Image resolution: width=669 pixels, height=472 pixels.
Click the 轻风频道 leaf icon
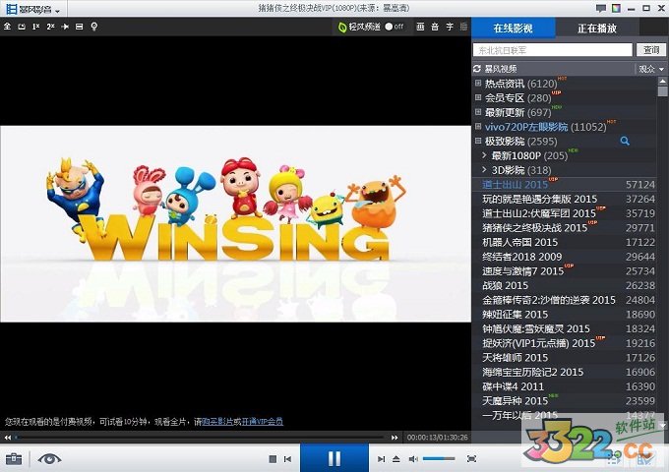341,27
